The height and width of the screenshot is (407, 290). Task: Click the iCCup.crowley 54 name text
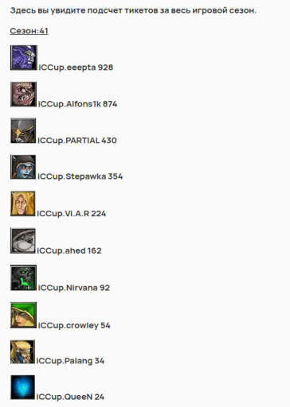point(74,325)
